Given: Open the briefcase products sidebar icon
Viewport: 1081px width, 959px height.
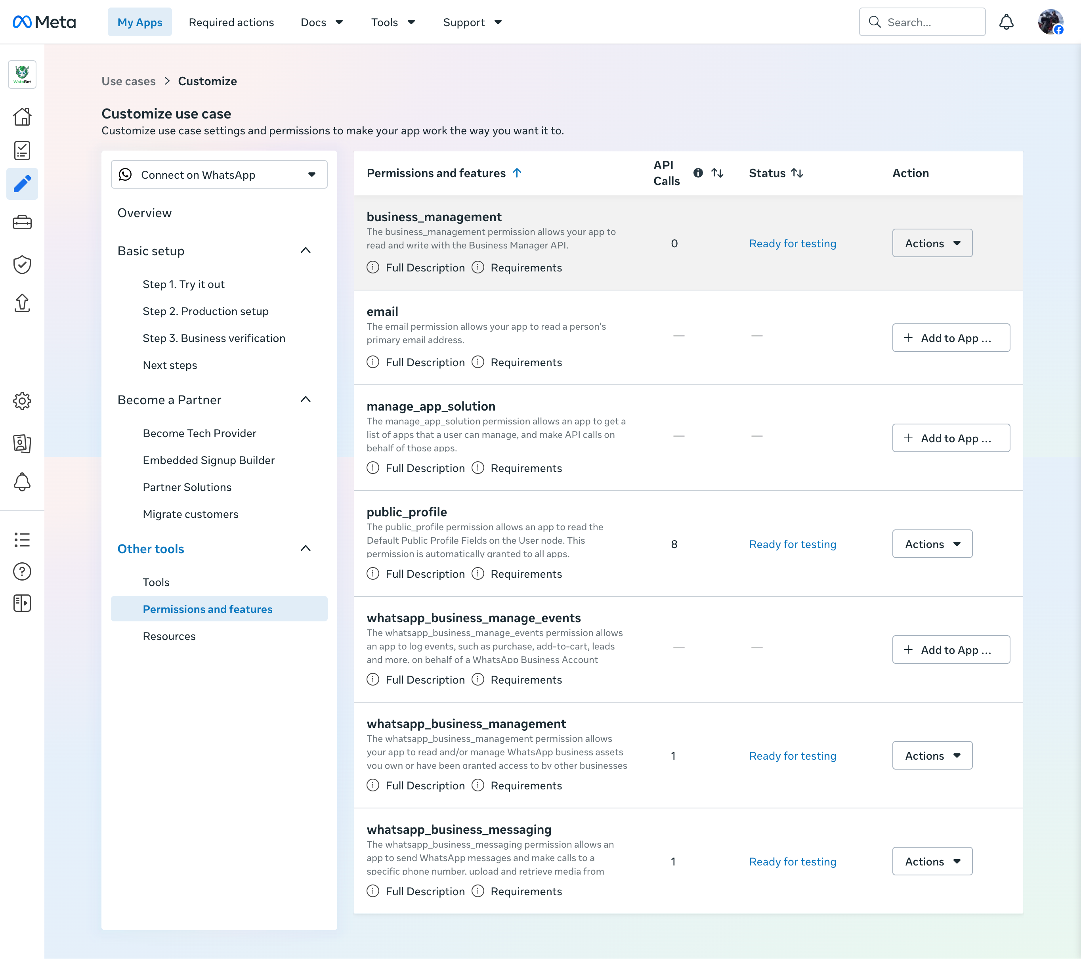Looking at the screenshot, I should (22, 222).
